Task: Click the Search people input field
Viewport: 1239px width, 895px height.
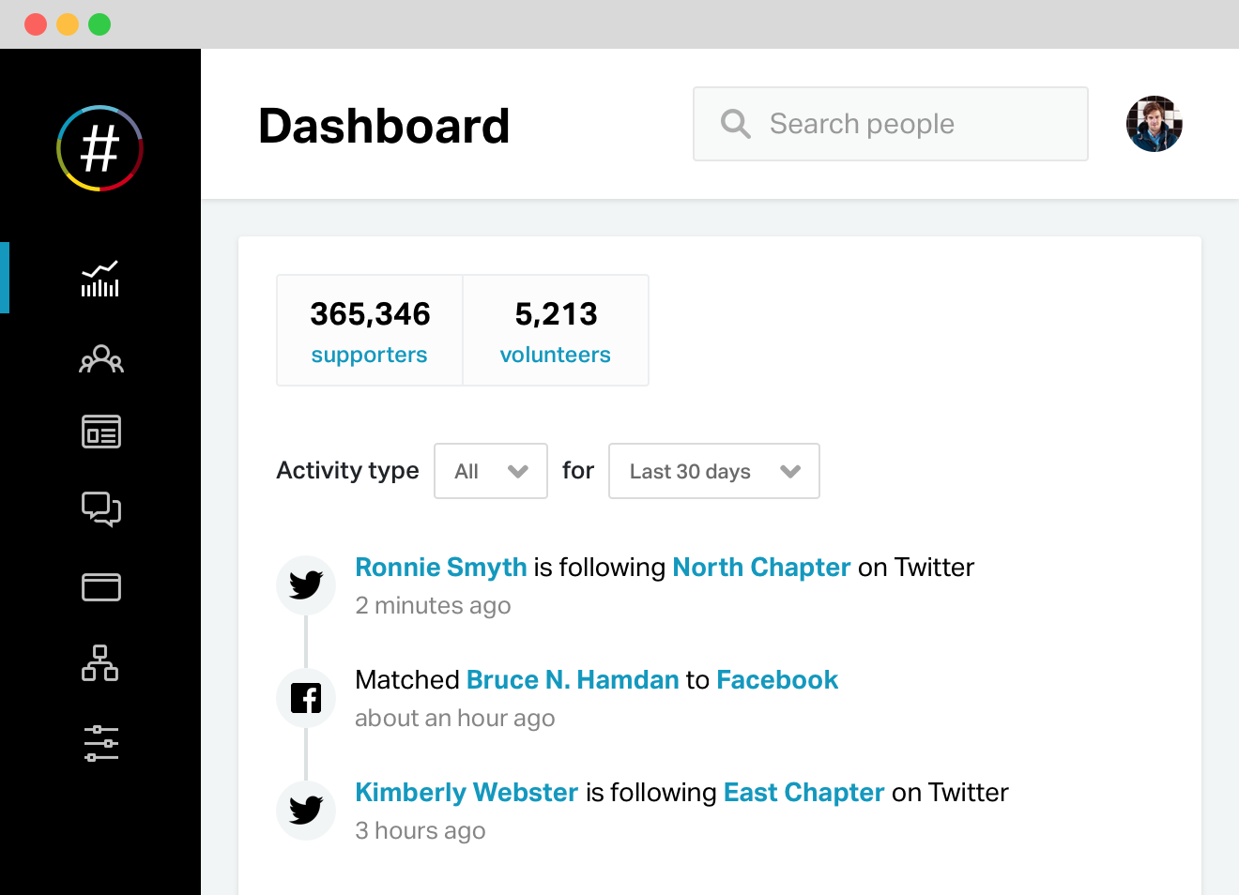Action: (x=891, y=124)
